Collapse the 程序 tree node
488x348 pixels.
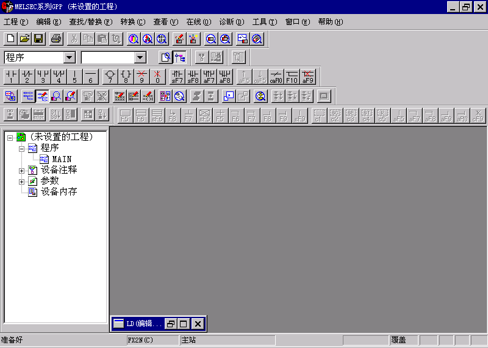coord(22,148)
